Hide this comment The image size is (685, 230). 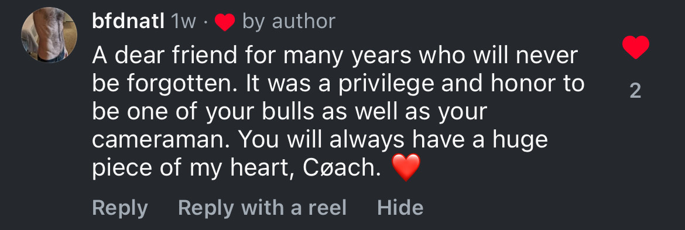coord(400,208)
